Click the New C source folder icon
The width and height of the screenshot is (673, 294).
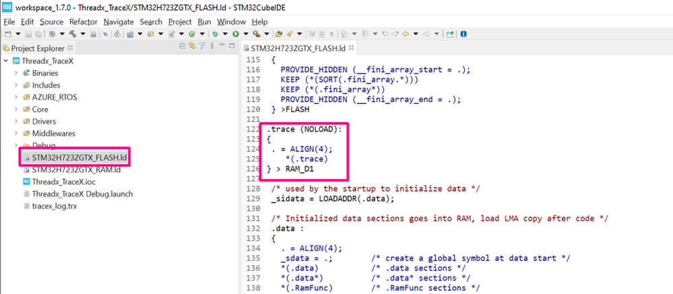(151, 34)
